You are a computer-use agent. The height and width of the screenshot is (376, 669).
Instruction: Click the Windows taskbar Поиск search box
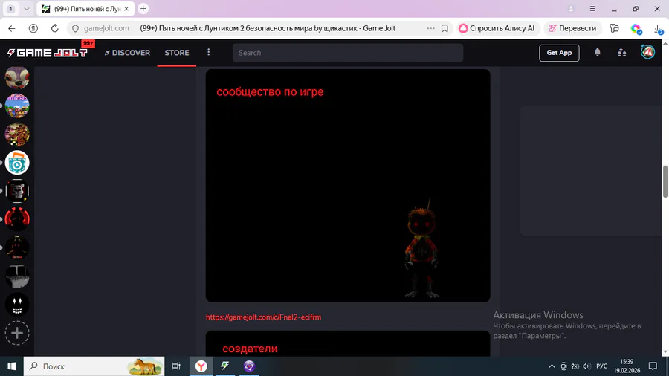tap(94, 366)
